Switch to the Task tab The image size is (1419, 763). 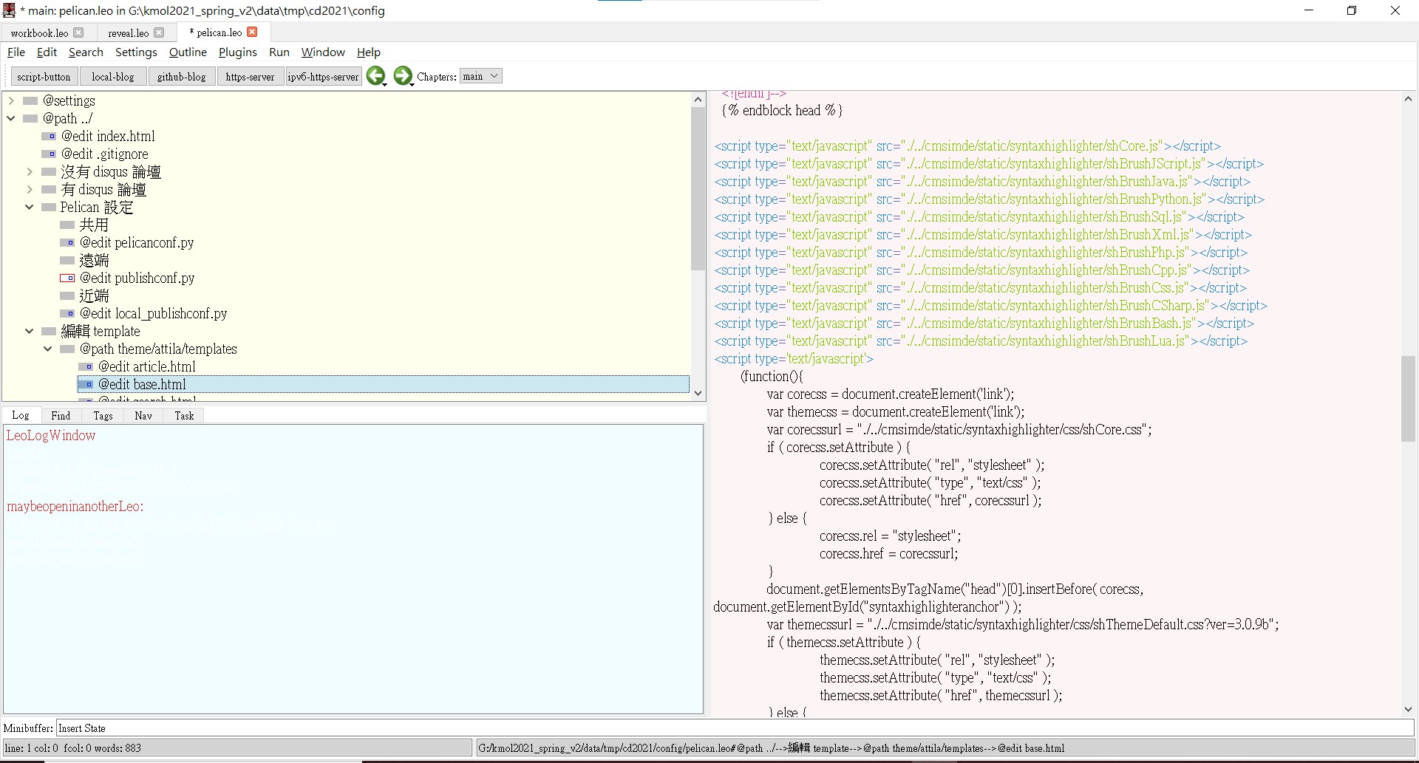tap(184, 415)
